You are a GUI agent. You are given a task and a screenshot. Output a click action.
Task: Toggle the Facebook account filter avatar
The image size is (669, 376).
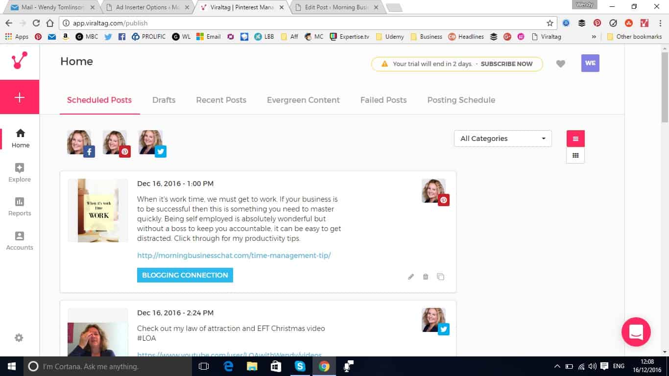[x=80, y=143]
